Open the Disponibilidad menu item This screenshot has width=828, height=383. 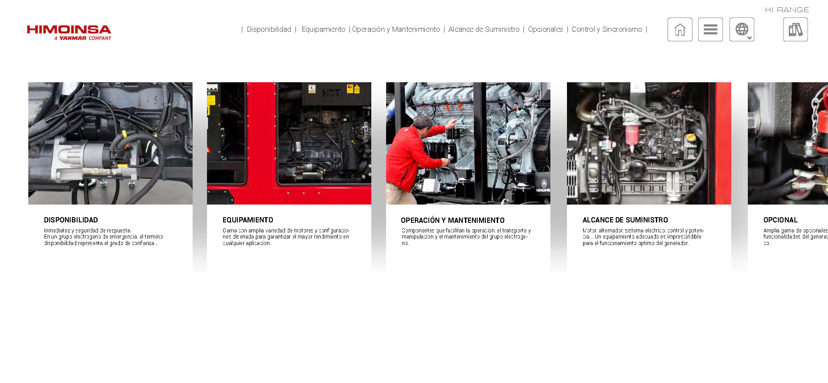click(269, 29)
